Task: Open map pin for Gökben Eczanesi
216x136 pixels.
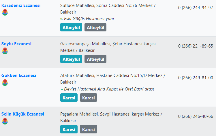Action: (5, 82)
